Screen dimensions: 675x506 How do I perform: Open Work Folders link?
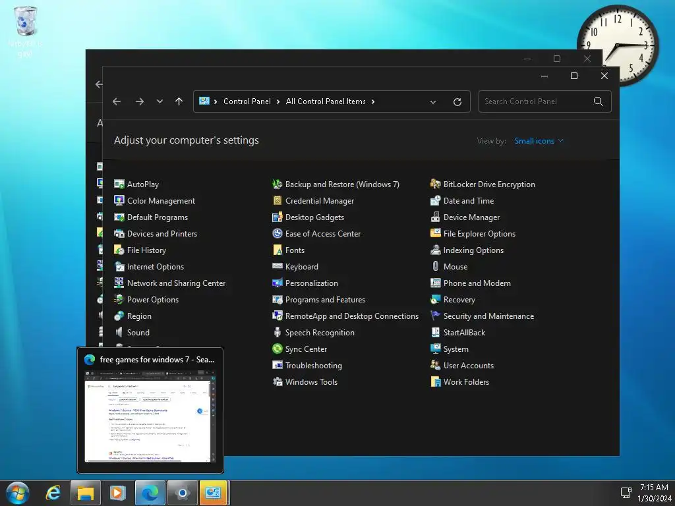(x=466, y=382)
